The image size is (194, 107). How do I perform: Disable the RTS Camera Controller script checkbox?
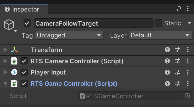(24, 61)
